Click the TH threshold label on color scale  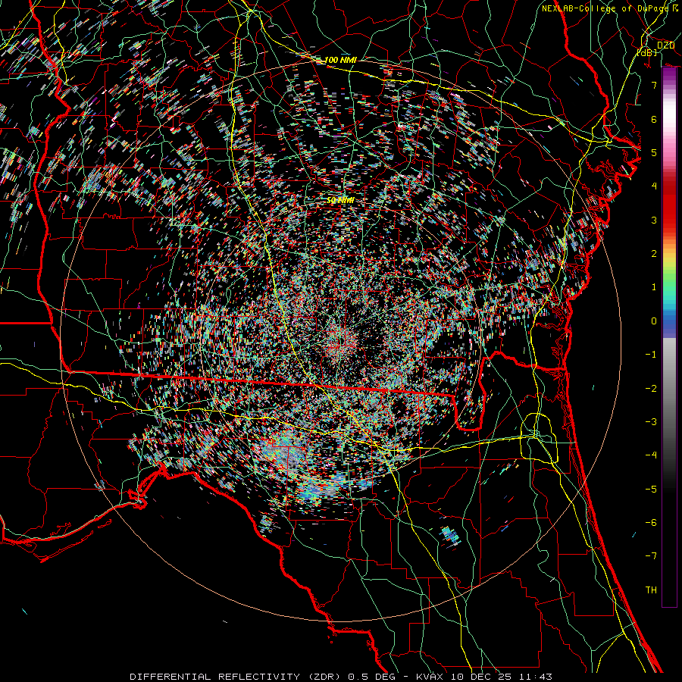[651, 590]
